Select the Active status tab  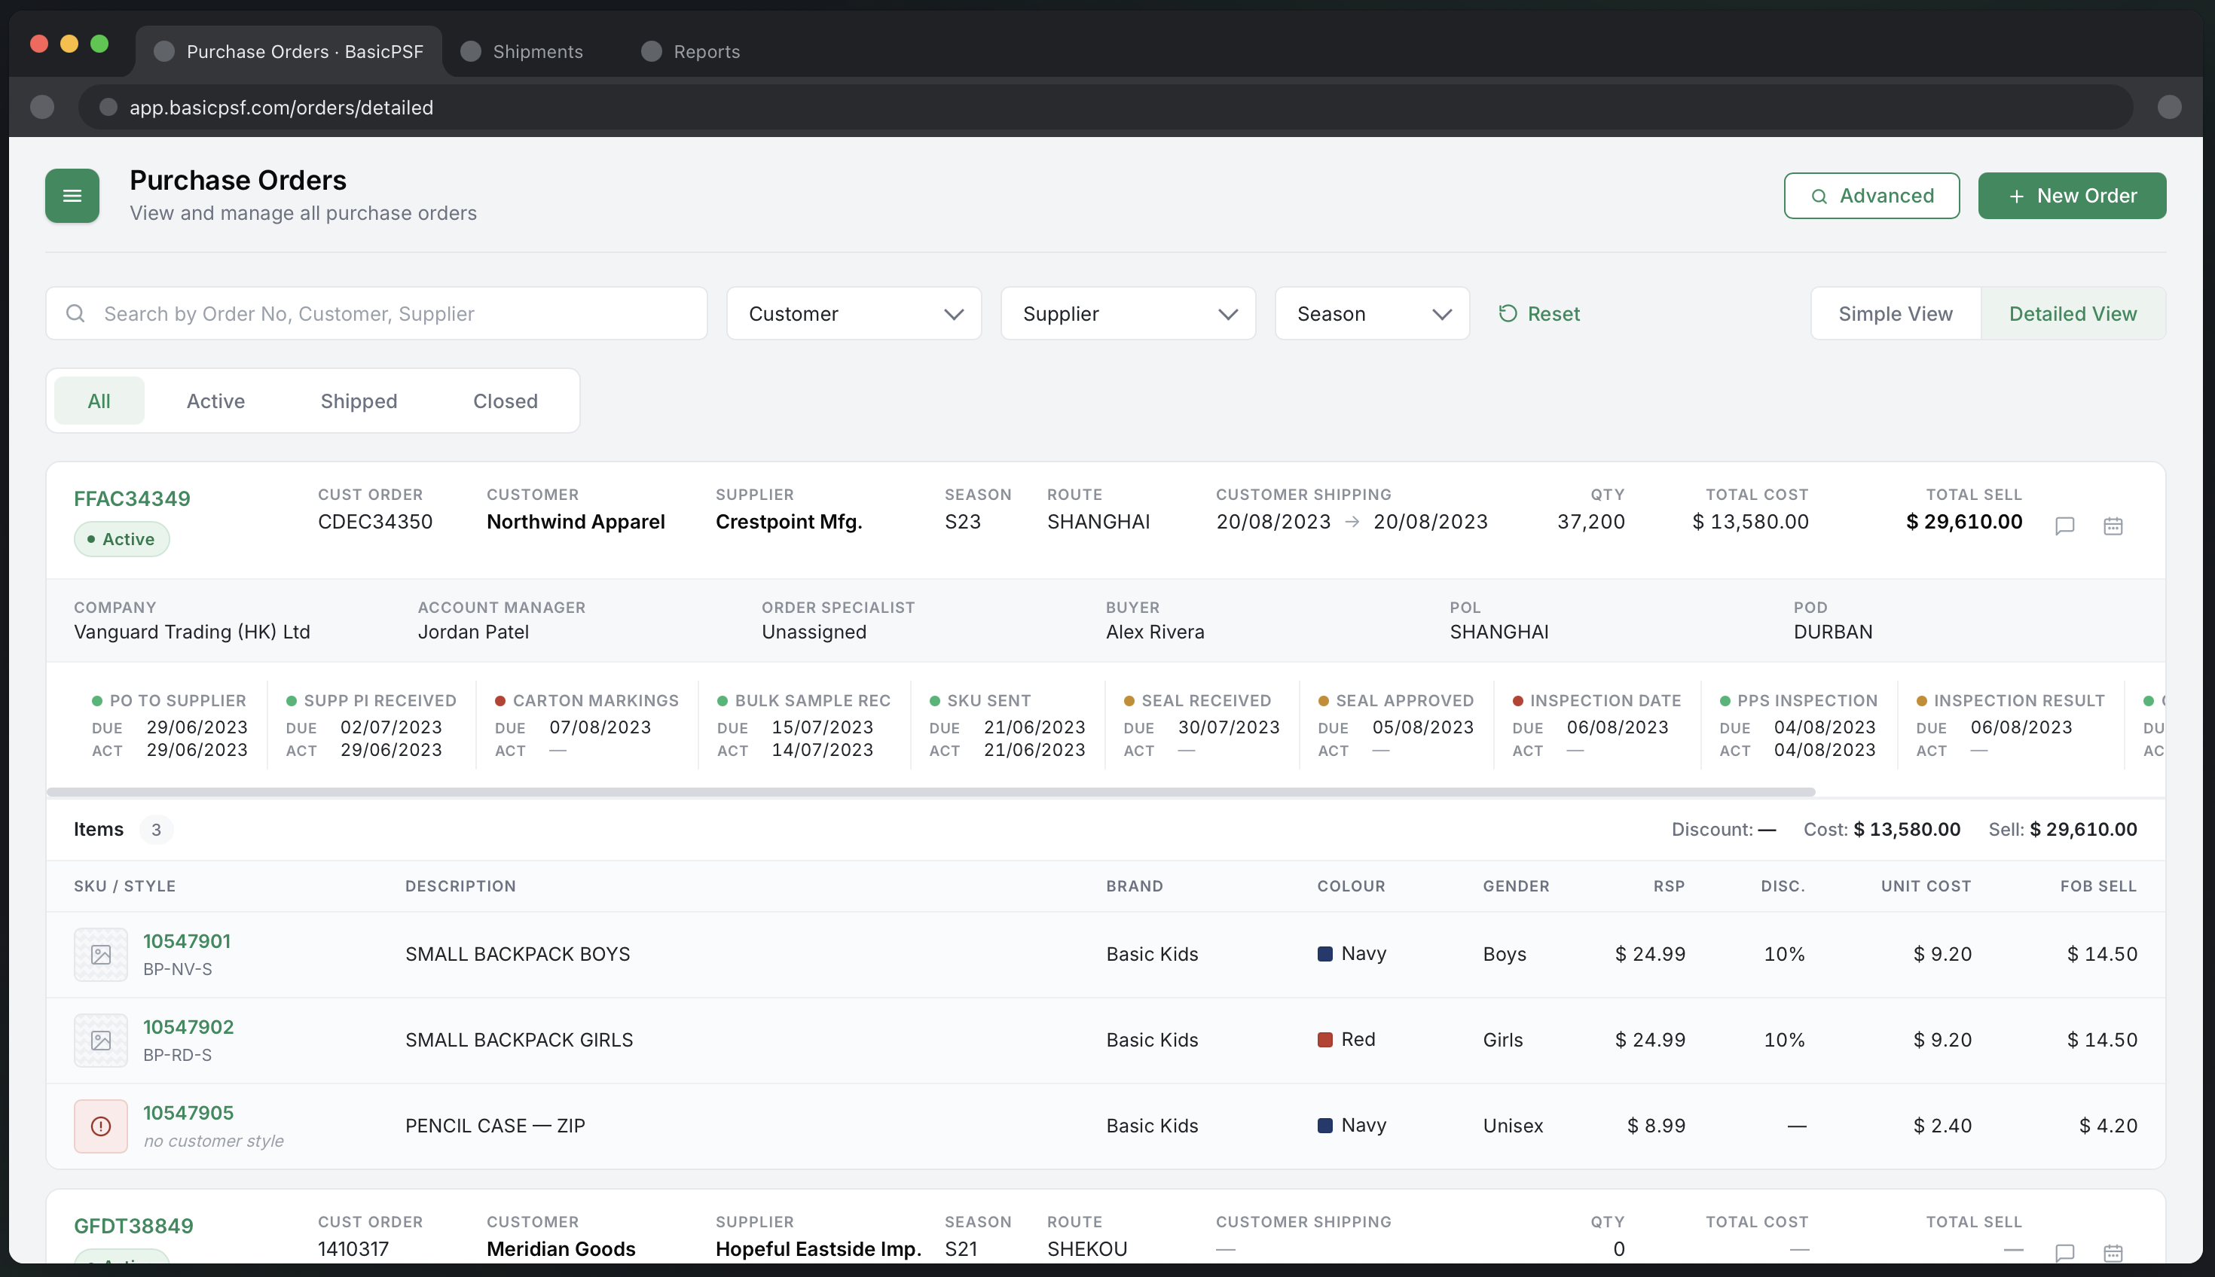coord(216,401)
